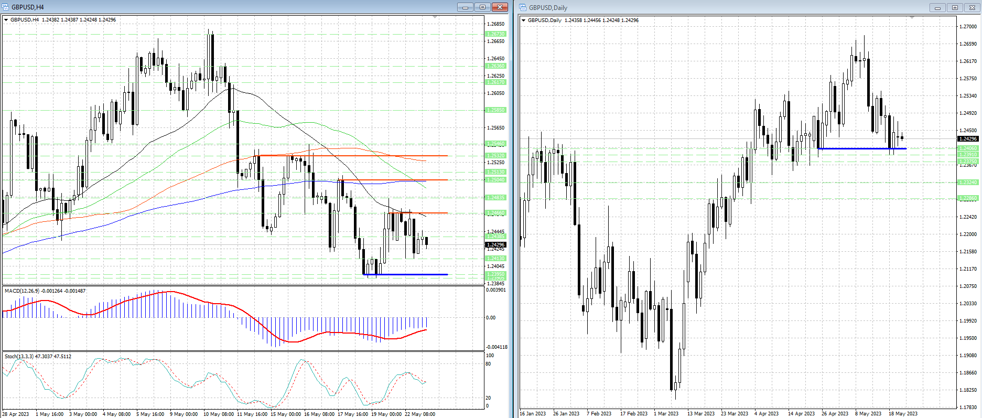Expand the triangle beside GBPUSD,H4 label
The height and width of the screenshot is (418, 982).
[x=6, y=20]
